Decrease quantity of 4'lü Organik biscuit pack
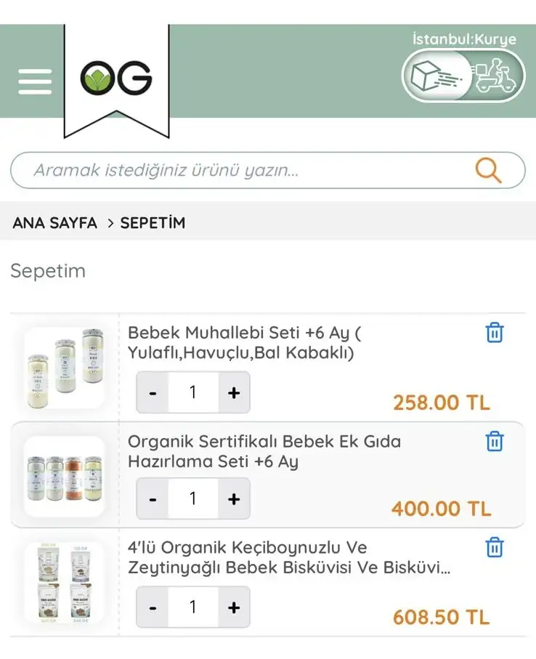This screenshot has height=659, width=536. 153,607
